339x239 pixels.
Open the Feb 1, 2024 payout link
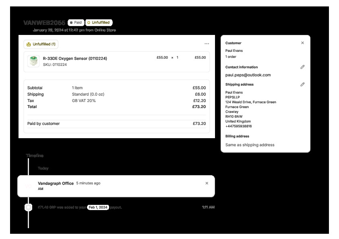[98, 207]
